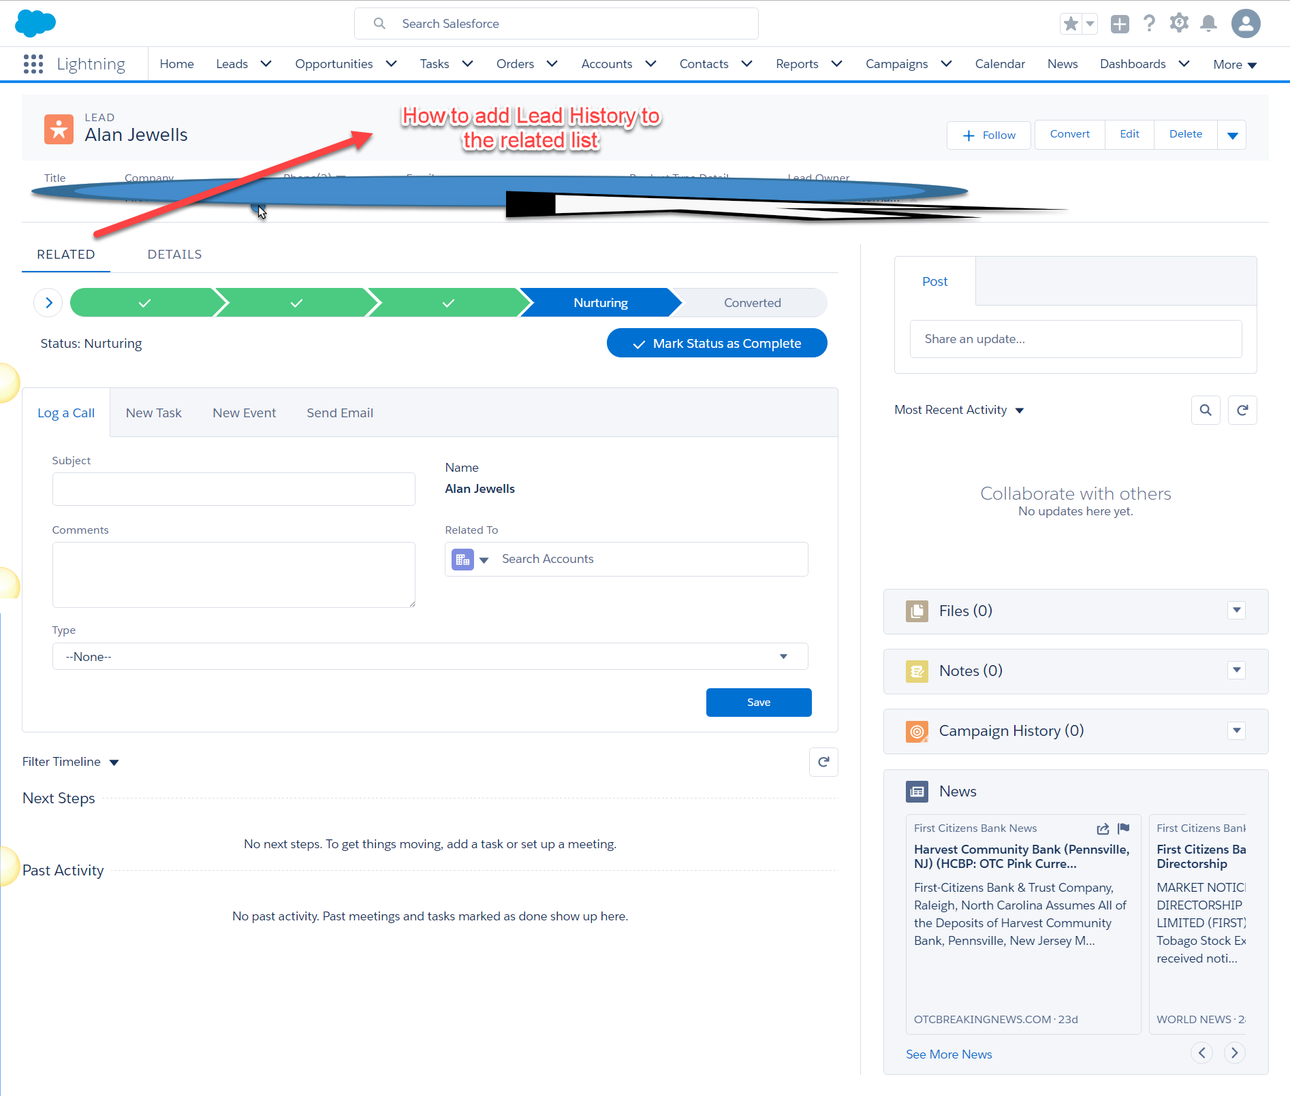
Task: Open See More News link
Action: tap(949, 1054)
